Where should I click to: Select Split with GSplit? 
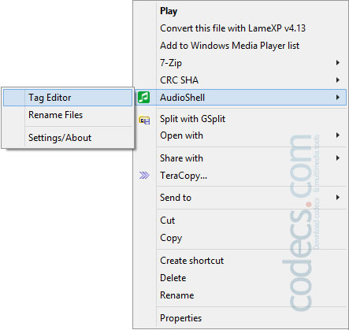240,119
